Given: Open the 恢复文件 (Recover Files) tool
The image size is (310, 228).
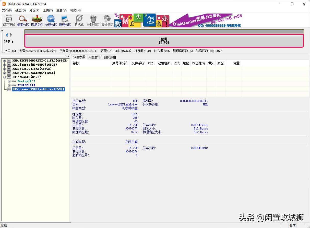Looking at the screenshot, I should click(x=37, y=20).
